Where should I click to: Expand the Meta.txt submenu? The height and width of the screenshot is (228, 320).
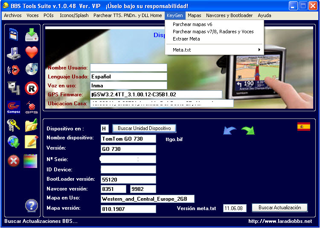click(214, 50)
